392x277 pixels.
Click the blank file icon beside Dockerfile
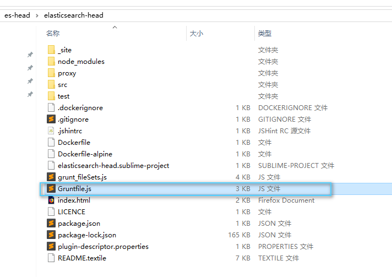click(x=51, y=142)
